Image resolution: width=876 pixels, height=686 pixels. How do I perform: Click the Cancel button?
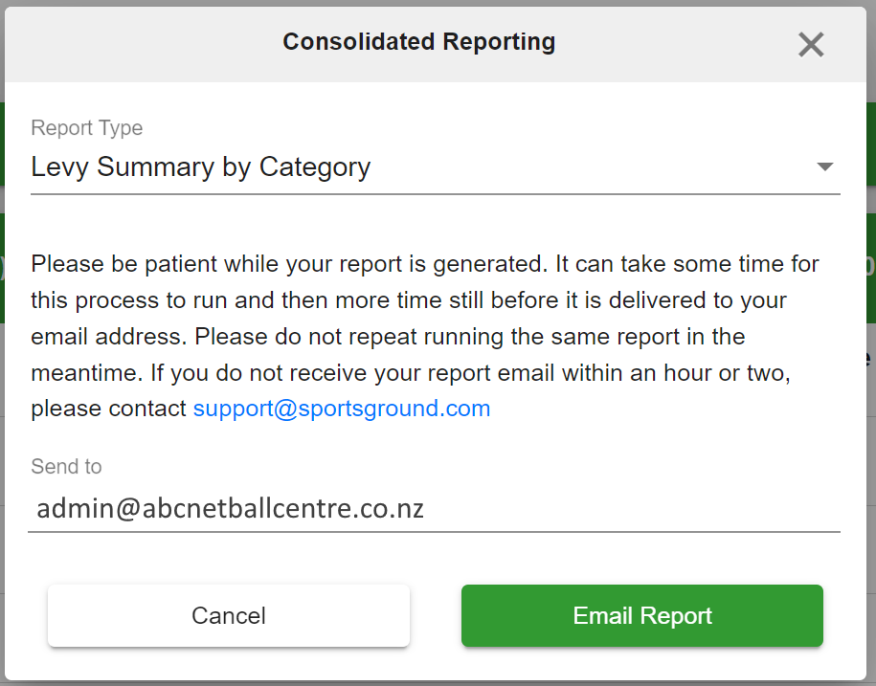pyautogui.click(x=229, y=615)
